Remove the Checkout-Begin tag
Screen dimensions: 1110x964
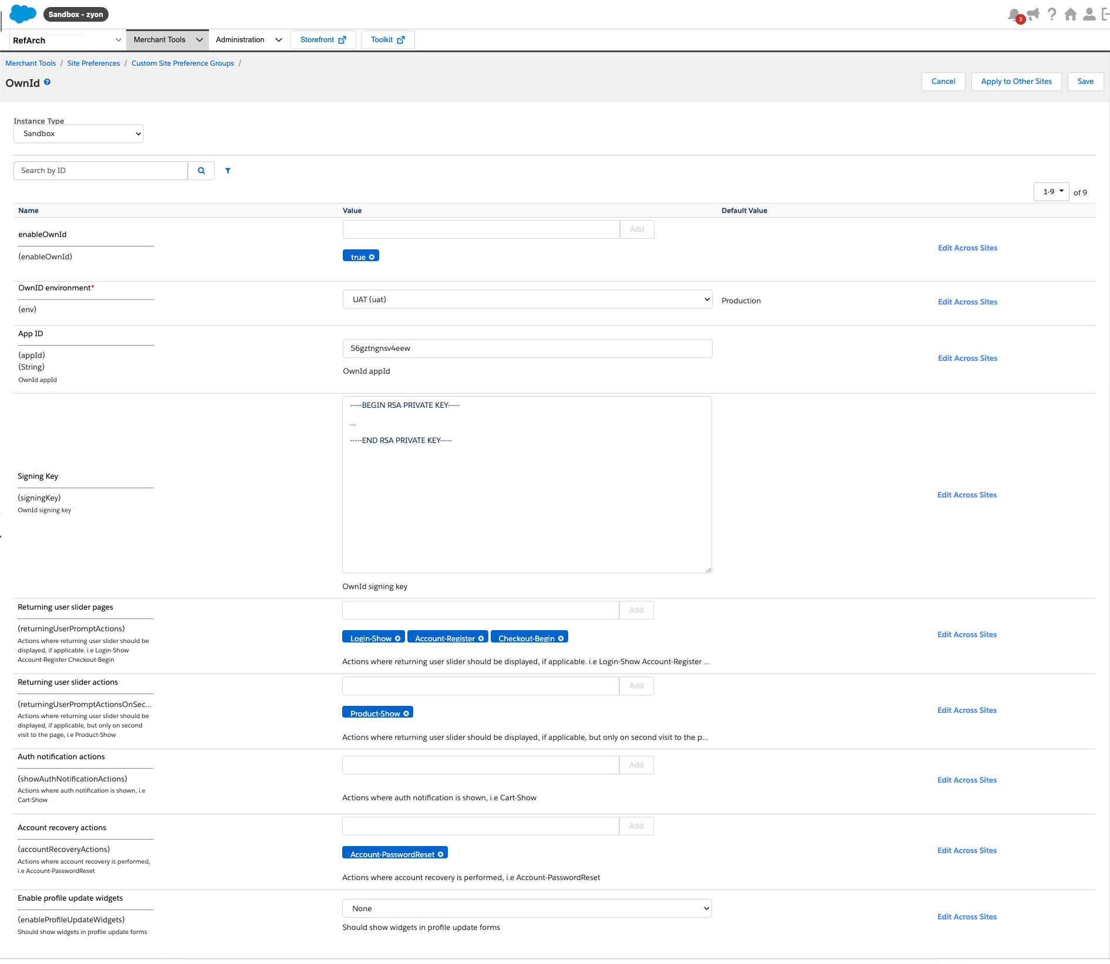click(x=561, y=638)
